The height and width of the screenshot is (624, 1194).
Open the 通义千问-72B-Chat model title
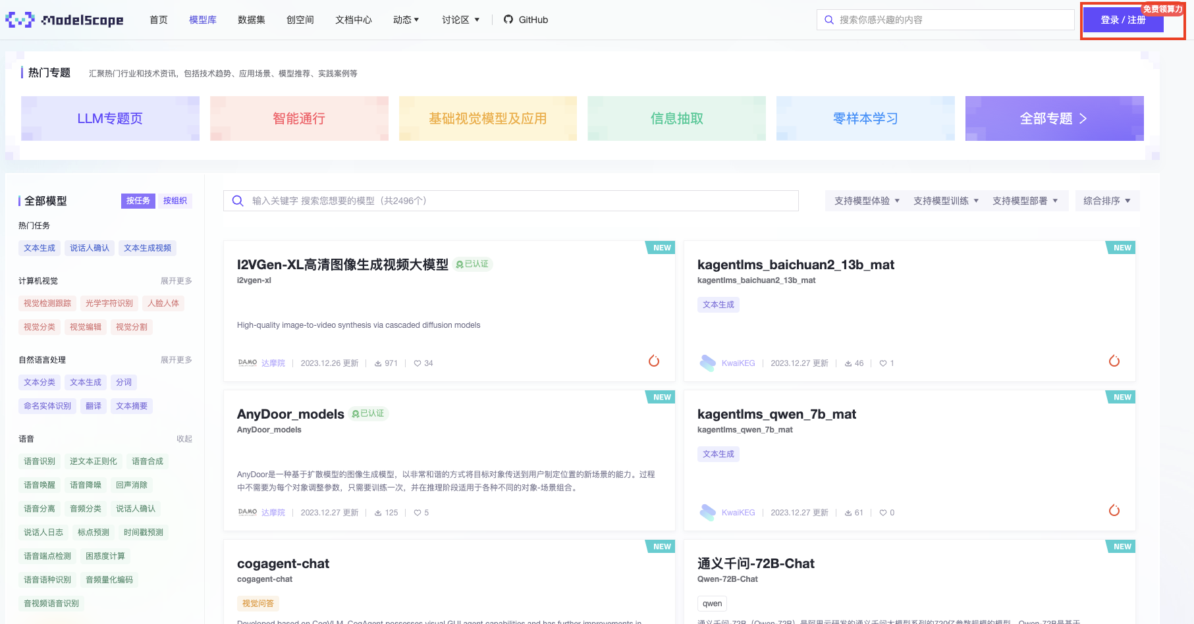click(756, 563)
